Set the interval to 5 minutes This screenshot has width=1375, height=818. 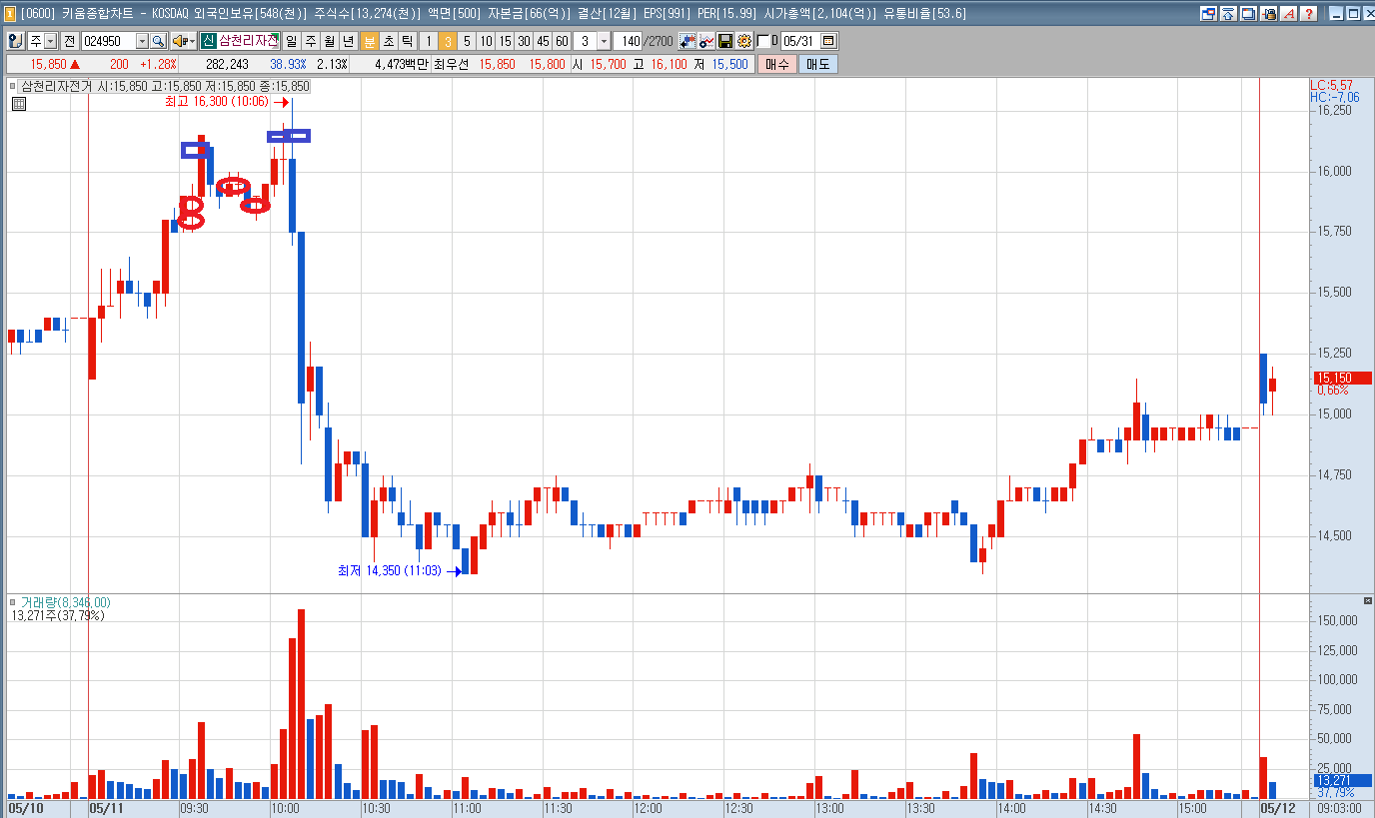[467, 41]
